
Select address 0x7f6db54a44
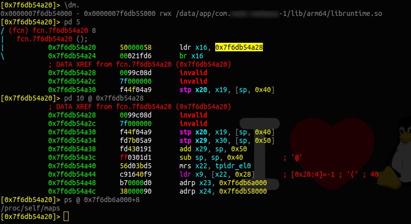[x=72, y=174]
